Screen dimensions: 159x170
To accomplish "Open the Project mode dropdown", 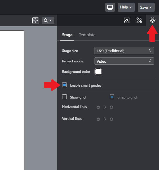I will pyautogui.click(x=124, y=61).
